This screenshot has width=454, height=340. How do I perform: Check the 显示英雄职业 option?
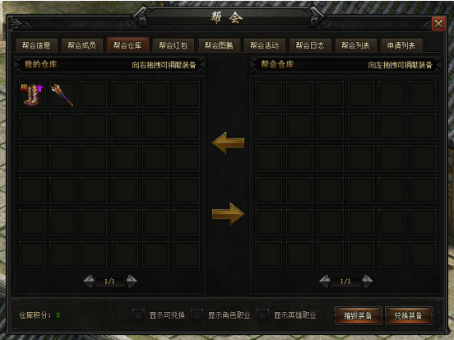point(263,314)
